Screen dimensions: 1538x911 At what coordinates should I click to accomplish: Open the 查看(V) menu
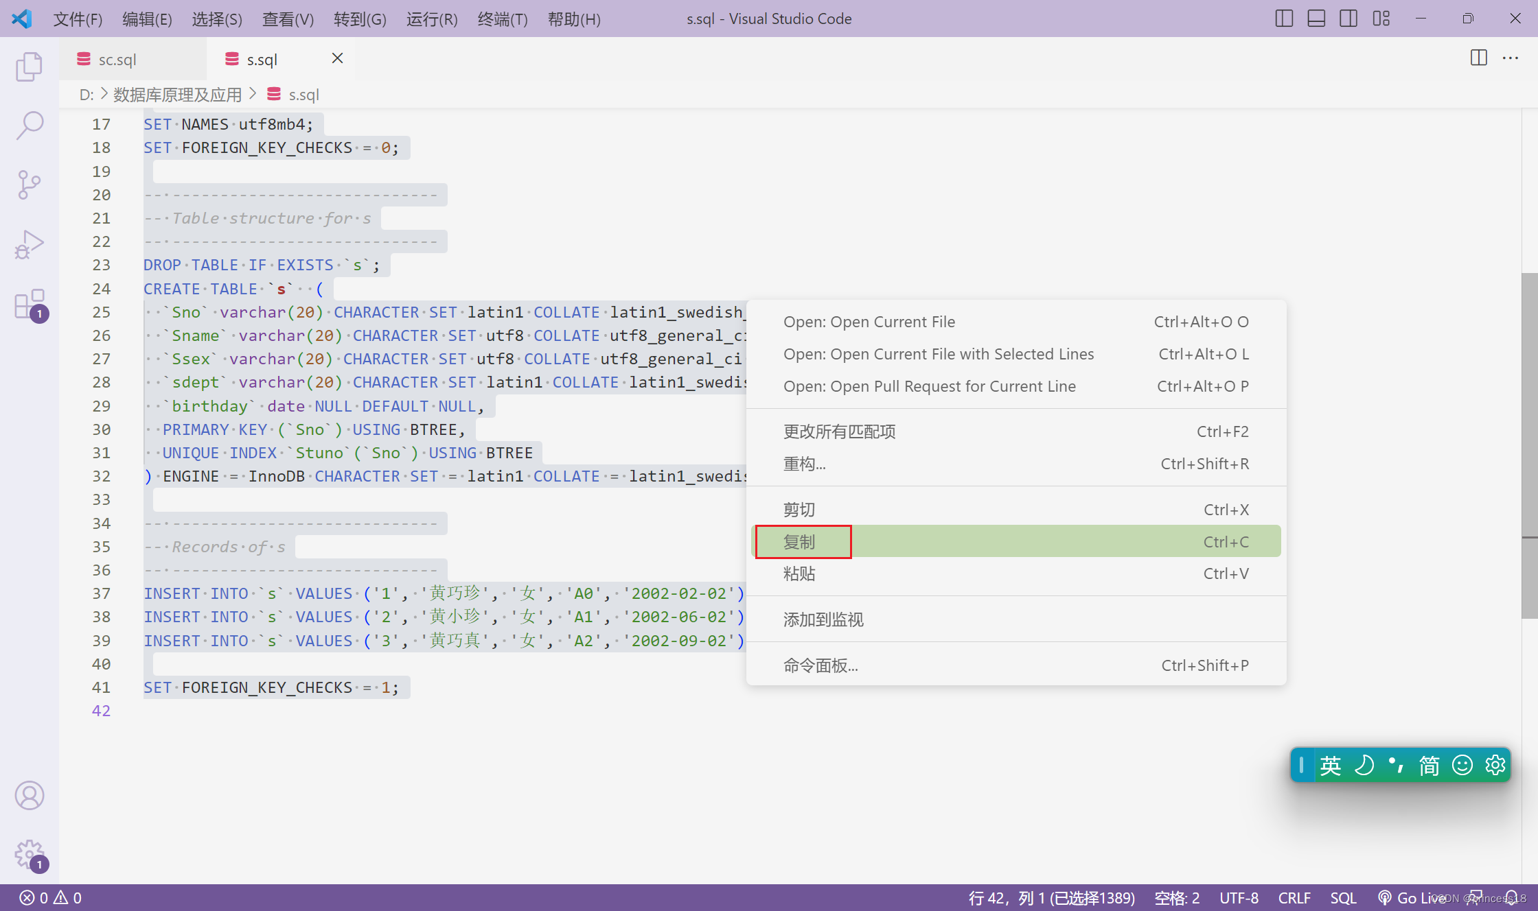(x=288, y=19)
